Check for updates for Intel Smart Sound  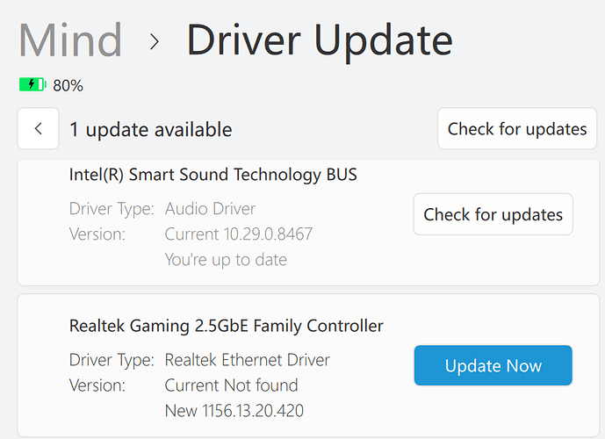coord(493,214)
